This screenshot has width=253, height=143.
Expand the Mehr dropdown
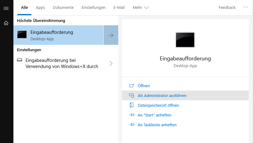pyautogui.click(x=141, y=8)
